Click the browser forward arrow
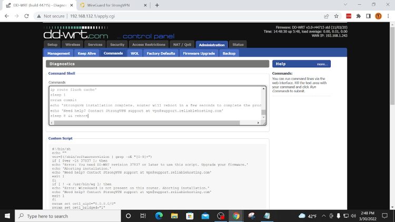The width and height of the screenshot is (395, 222). (x=17, y=16)
